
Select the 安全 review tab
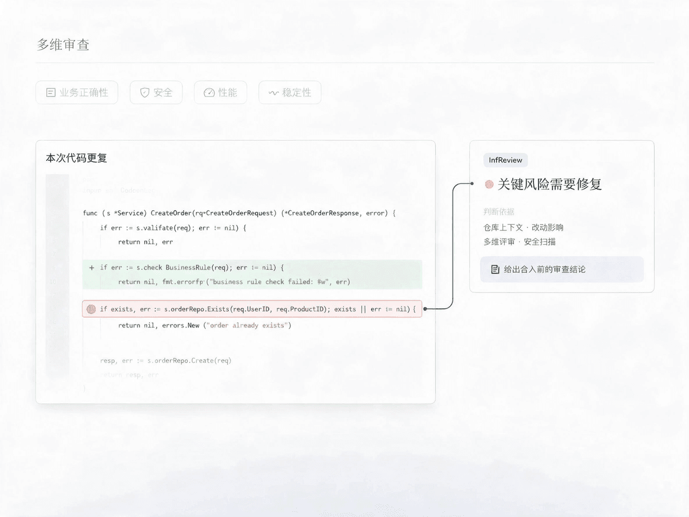[x=156, y=92]
